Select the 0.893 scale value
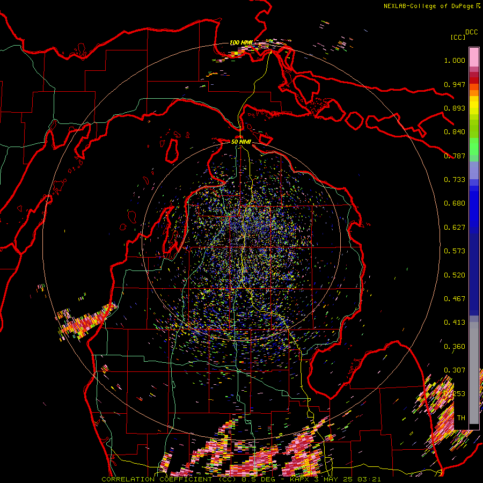The image size is (483, 483). 455,108
